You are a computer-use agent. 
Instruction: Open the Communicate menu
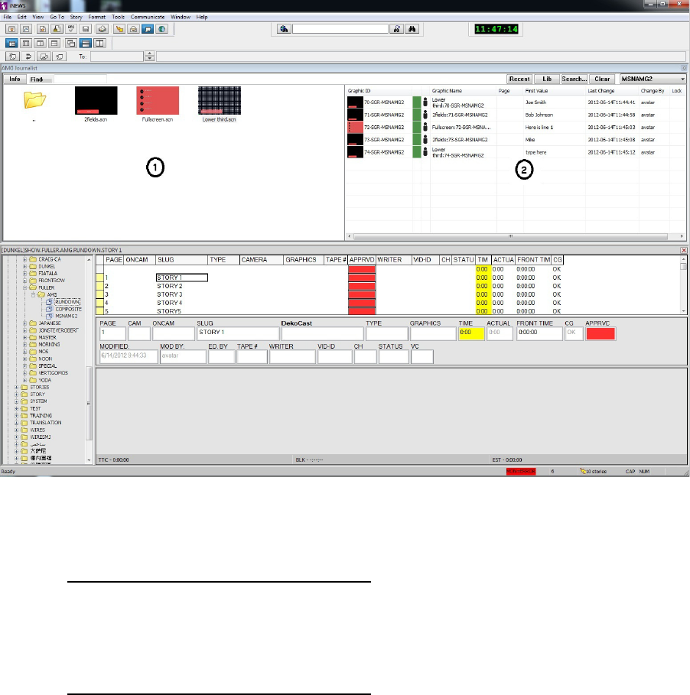pyautogui.click(x=147, y=17)
